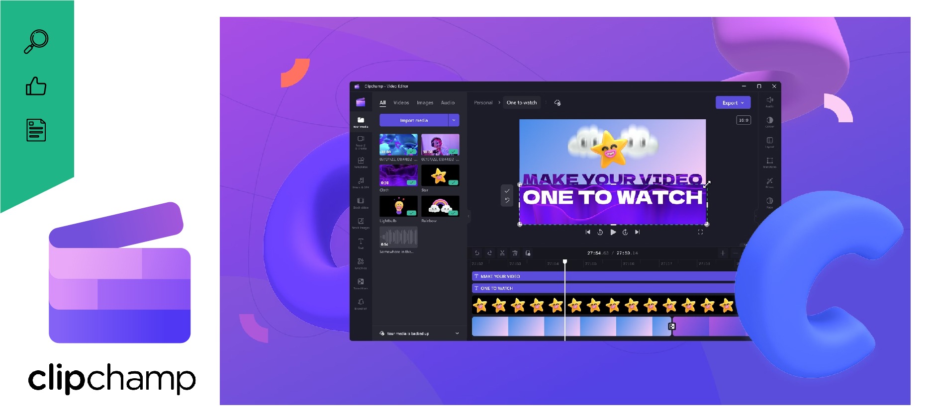
Task: Zoom in the timeline with plus
Action: (x=723, y=253)
